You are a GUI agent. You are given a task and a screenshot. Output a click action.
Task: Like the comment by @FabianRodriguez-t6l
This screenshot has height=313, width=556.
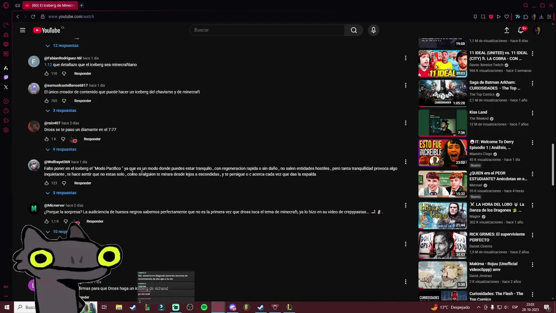(46, 73)
